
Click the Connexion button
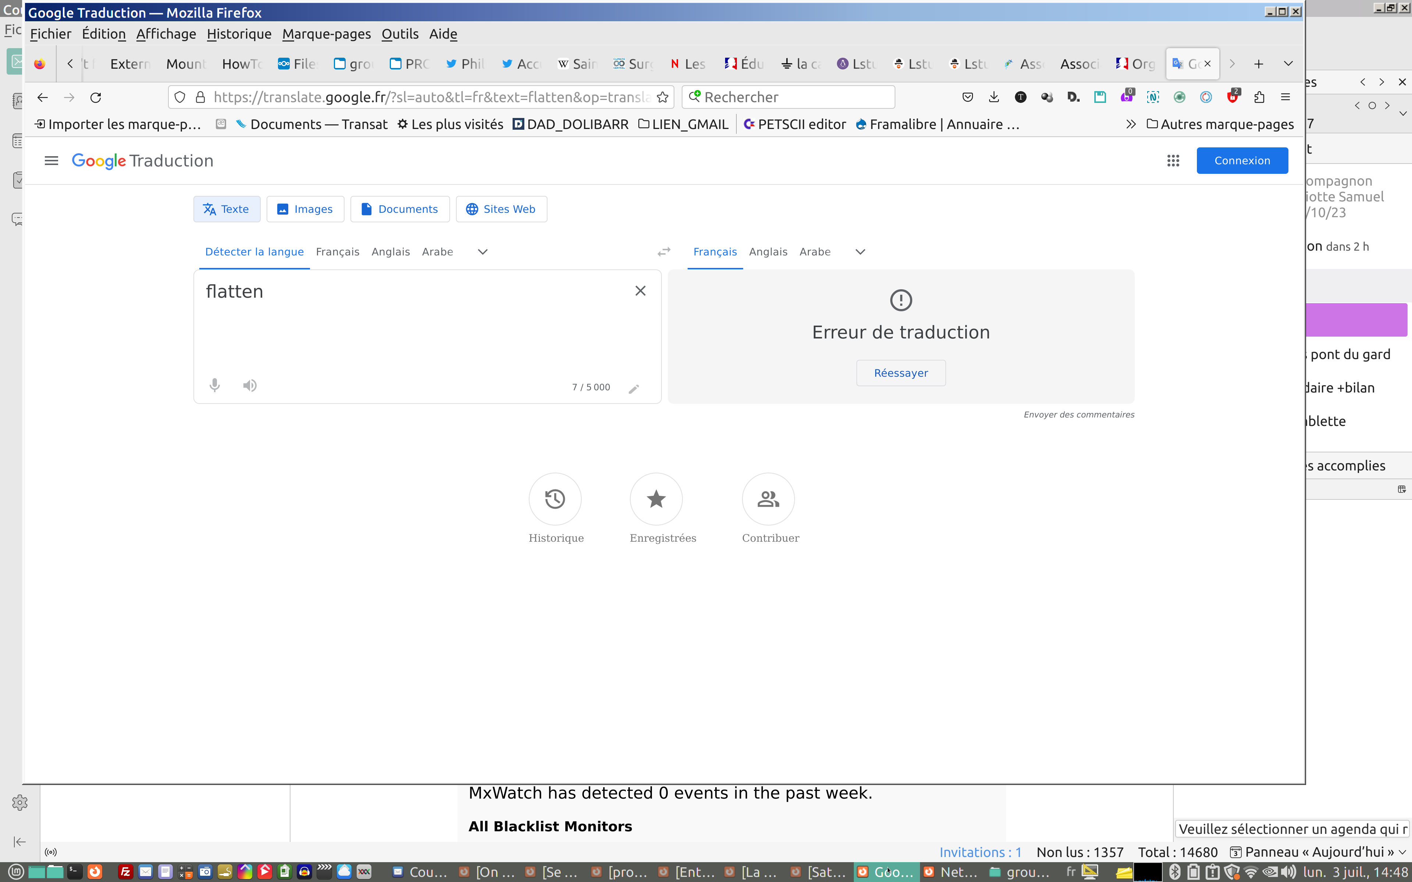[x=1242, y=161]
